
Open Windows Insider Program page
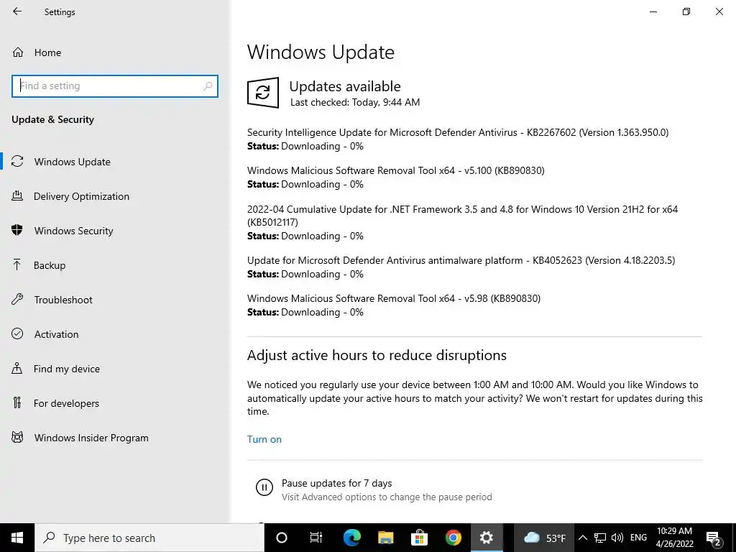(91, 438)
